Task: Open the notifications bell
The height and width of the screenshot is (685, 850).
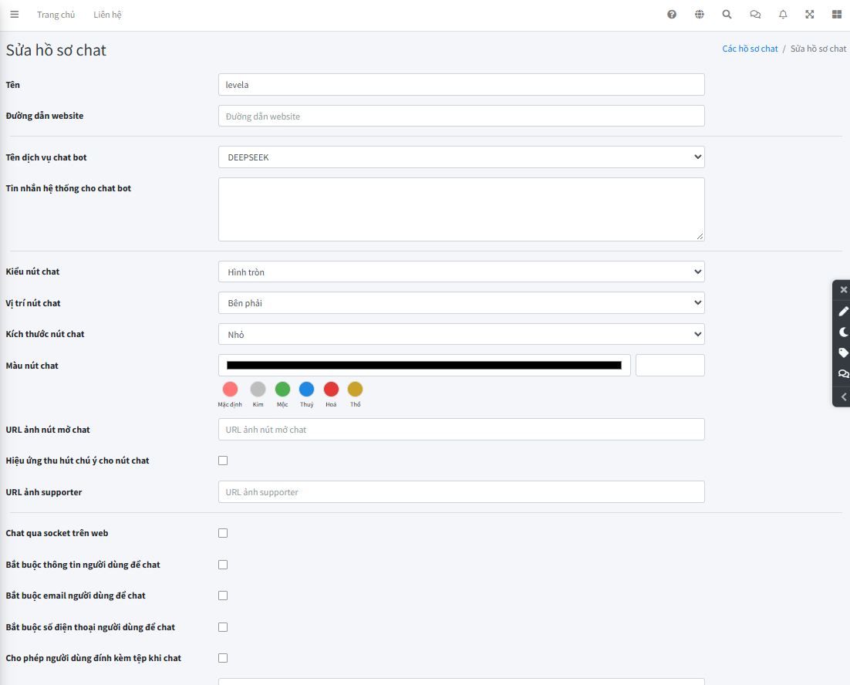Action: pyautogui.click(x=783, y=15)
